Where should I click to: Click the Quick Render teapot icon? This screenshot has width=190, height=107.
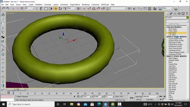click(x=176, y=9)
